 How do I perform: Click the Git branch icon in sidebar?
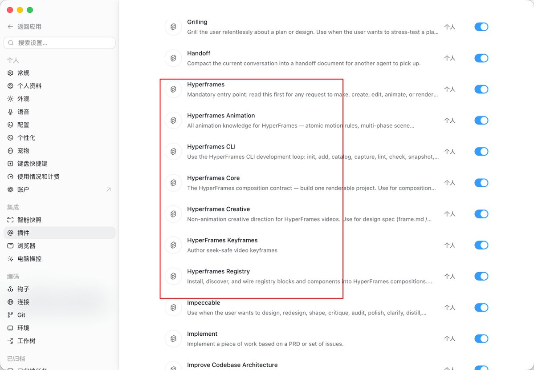(x=11, y=315)
